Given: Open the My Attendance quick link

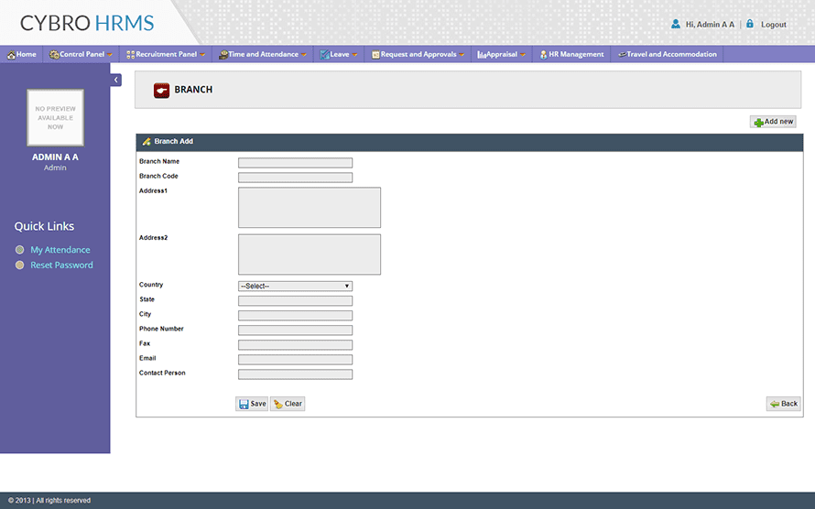Looking at the screenshot, I should pyautogui.click(x=60, y=250).
